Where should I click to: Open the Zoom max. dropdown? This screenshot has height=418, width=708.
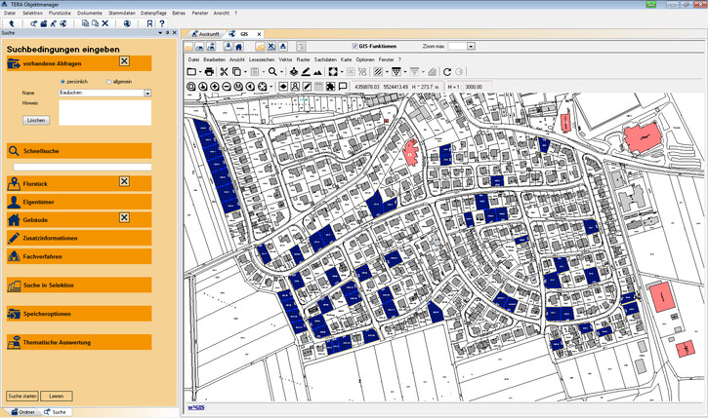tap(470, 46)
